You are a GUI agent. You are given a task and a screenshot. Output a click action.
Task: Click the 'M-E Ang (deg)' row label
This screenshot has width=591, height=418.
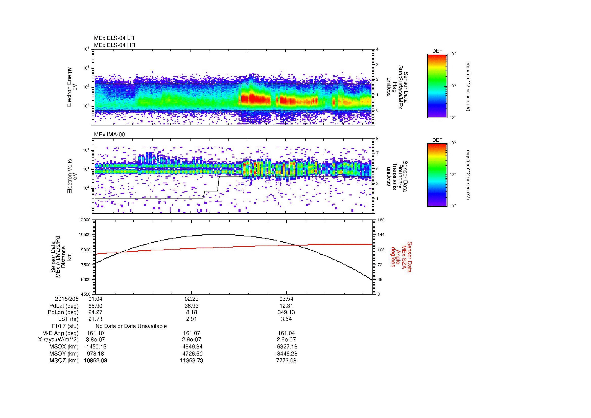(60, 333)
